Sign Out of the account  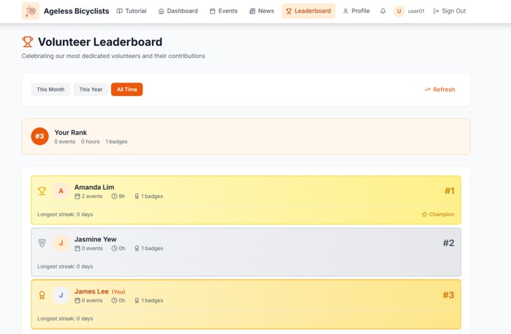[450, 11]
